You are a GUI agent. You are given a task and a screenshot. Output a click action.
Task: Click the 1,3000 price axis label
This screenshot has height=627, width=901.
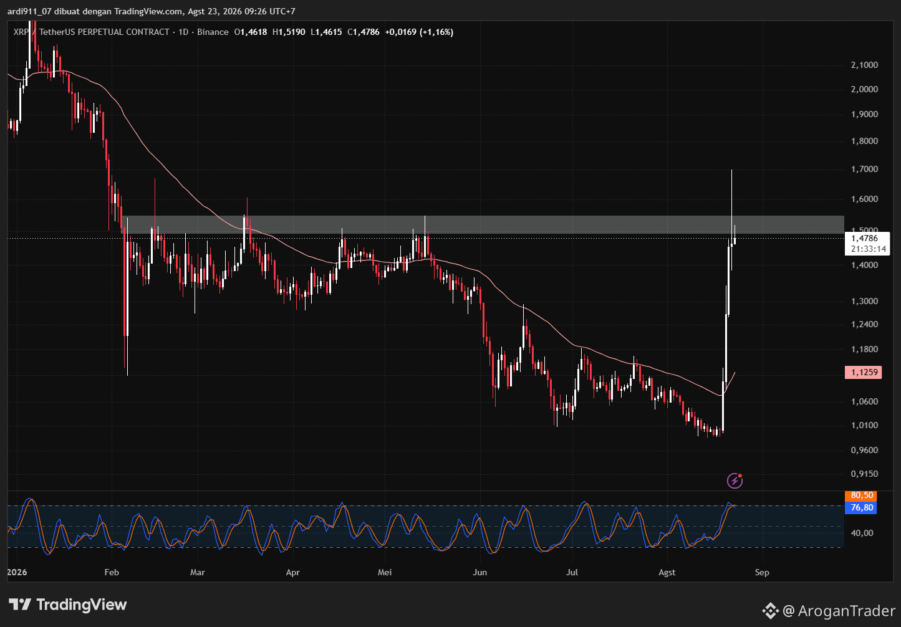tap(864, 301)
